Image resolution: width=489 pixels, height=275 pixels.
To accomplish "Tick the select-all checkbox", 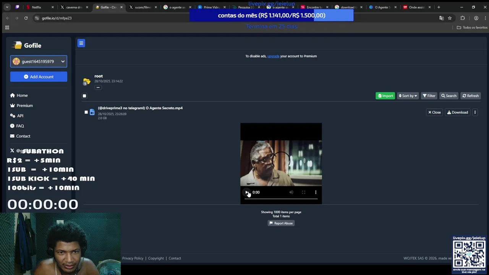I will [84, 96].
